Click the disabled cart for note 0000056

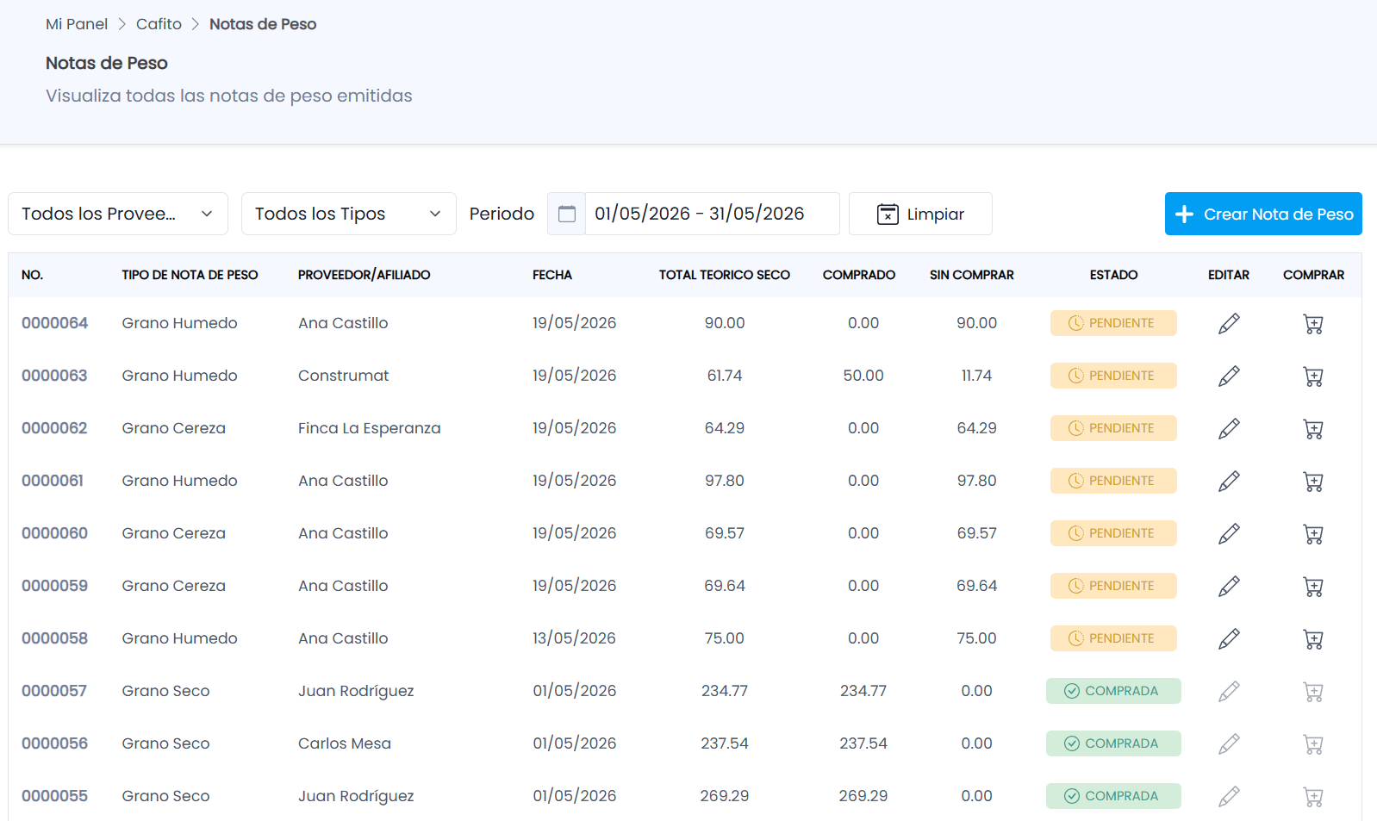pyautogui.click(x=1313, y=744)
